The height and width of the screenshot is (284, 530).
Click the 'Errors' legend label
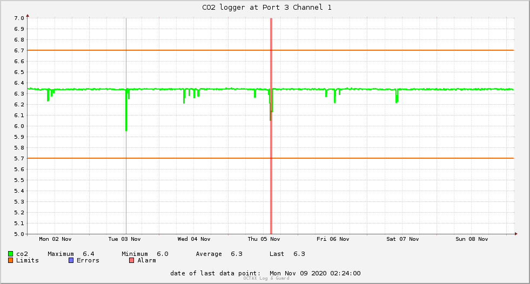point(88,260)
